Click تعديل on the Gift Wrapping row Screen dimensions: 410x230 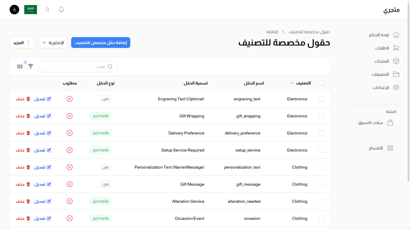43,116
